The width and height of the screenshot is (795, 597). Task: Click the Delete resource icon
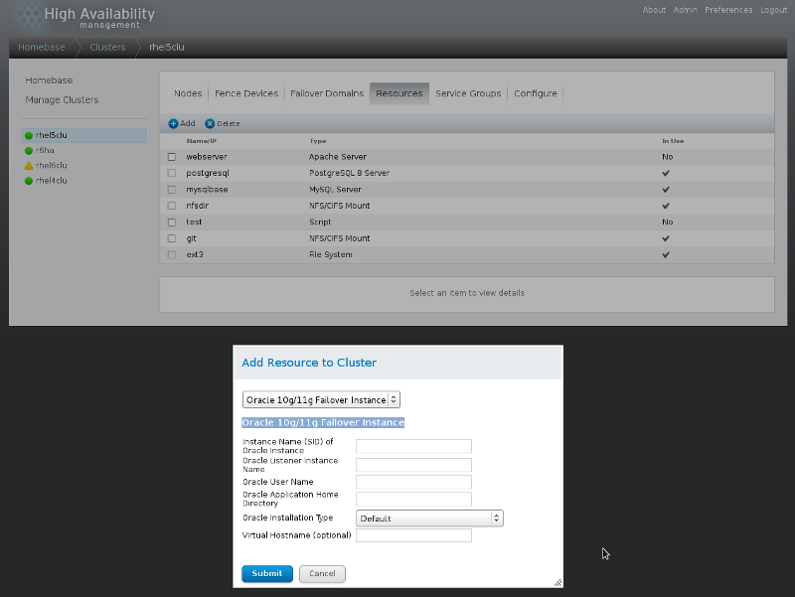pos(212,123)
